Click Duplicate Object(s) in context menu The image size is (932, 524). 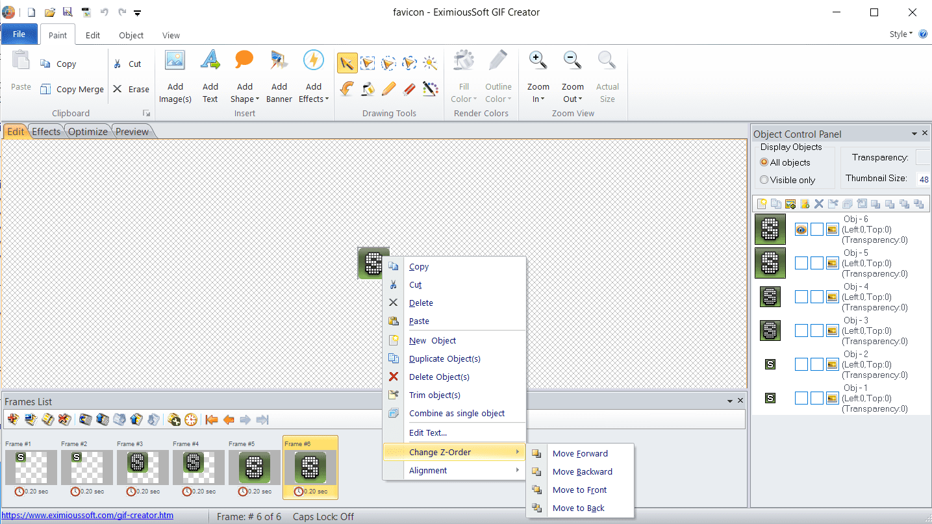click(x=444, y=359)
